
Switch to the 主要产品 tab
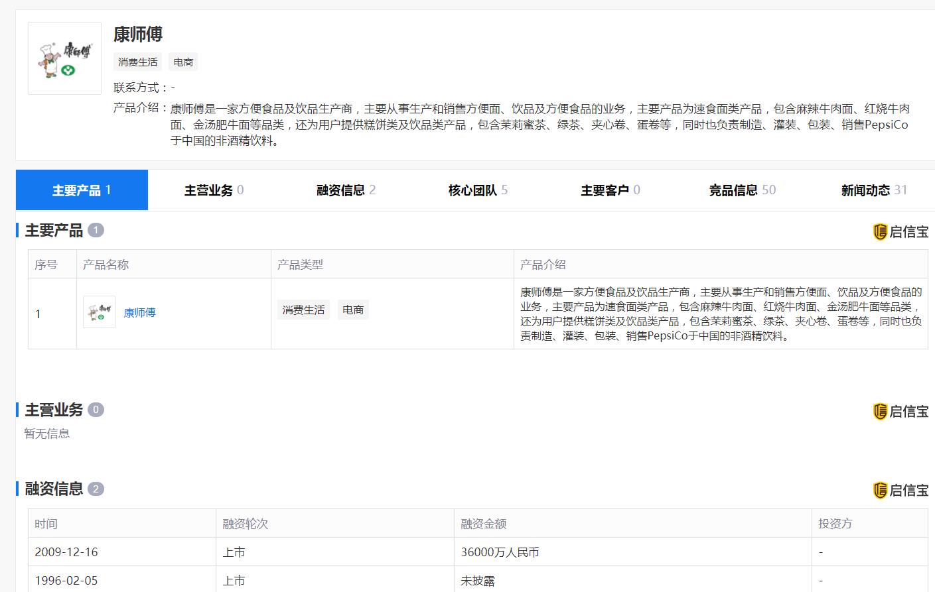[x=82, y=190]
